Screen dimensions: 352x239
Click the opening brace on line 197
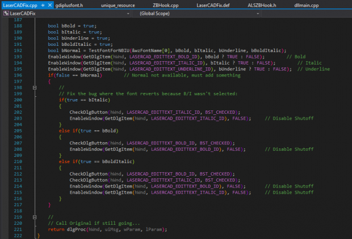49,82
